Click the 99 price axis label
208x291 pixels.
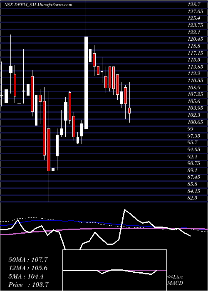click(x=191, y=129)
